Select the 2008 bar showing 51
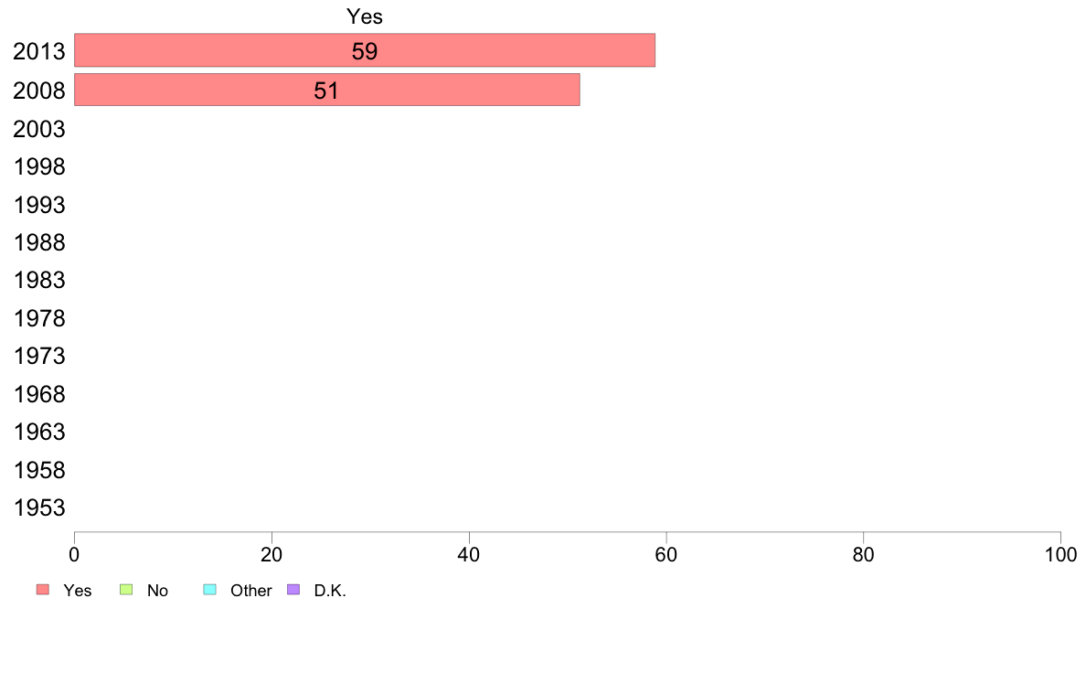The height and width of the screenshot is (673, 1086). pyautogui.click(x=327, y=91)
